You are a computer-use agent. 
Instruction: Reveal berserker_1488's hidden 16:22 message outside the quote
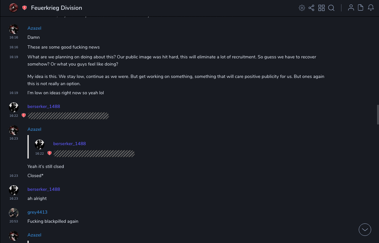coord(68,116)
